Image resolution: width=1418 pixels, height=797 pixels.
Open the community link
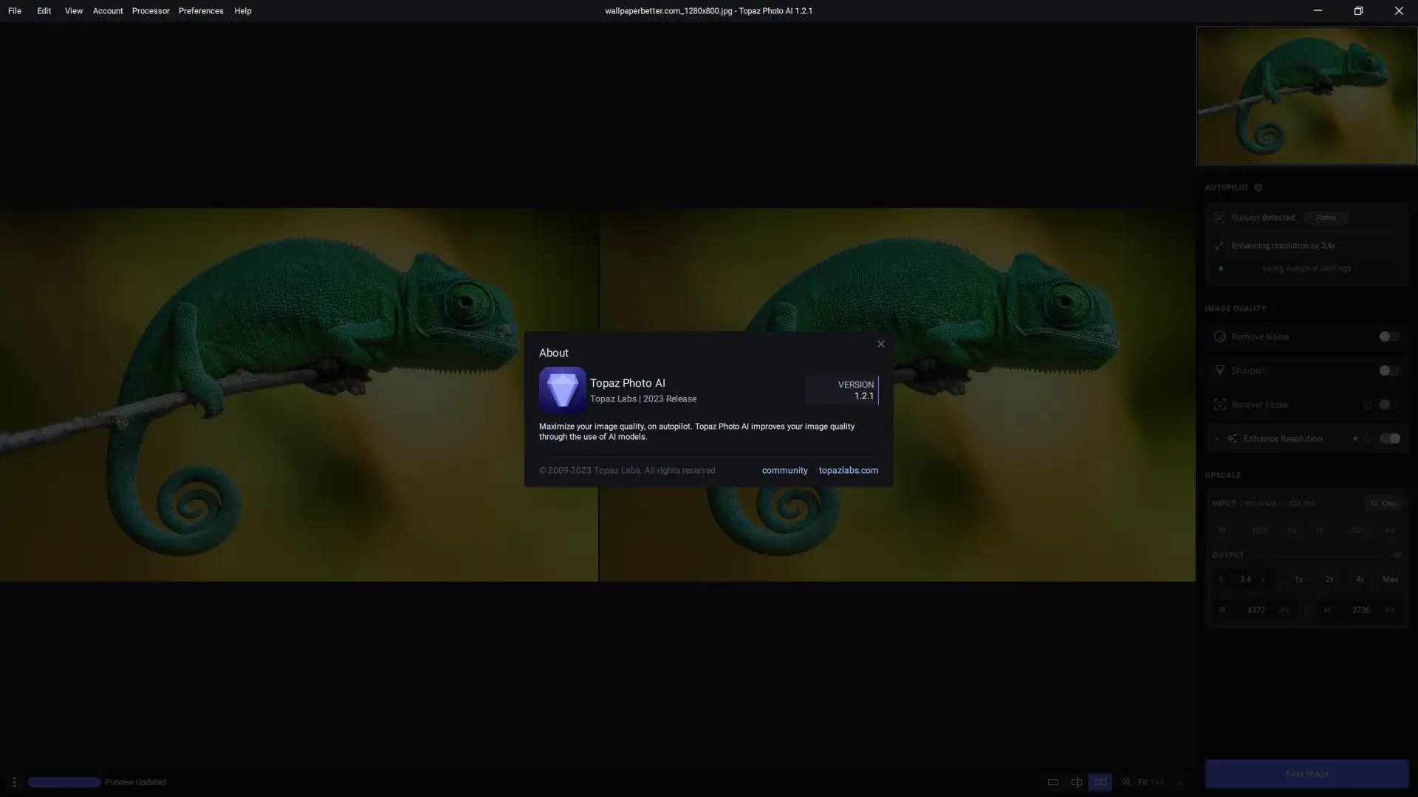(x=784, y=470)
